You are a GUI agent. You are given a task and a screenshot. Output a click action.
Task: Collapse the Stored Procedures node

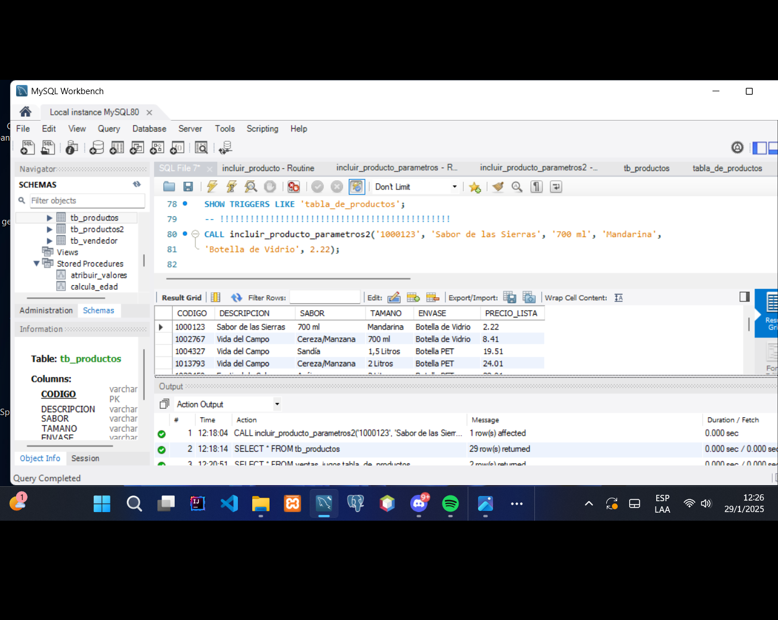tap(37, 263)
